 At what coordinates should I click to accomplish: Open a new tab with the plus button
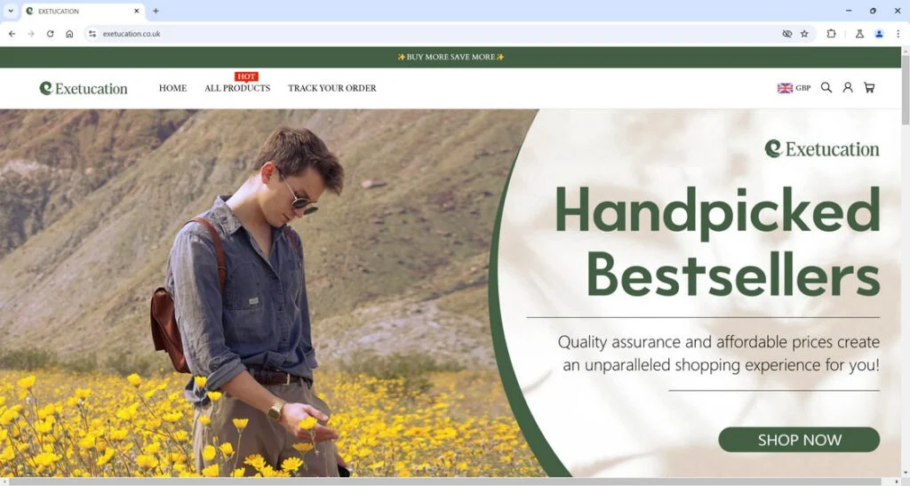(x=156, y=11)
